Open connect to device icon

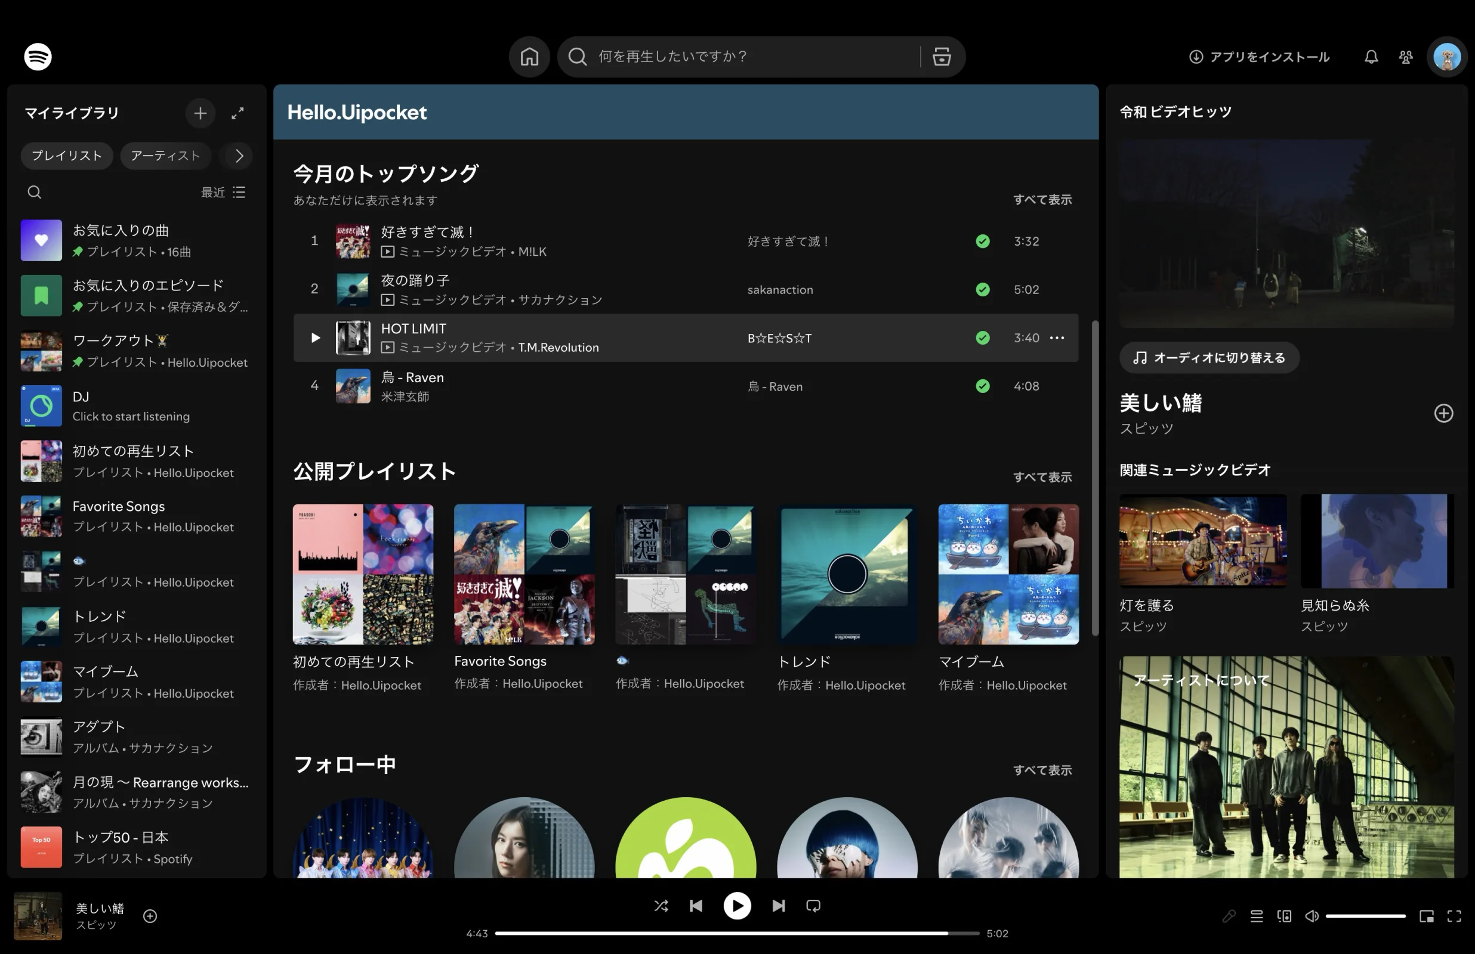click(1284, 916)
